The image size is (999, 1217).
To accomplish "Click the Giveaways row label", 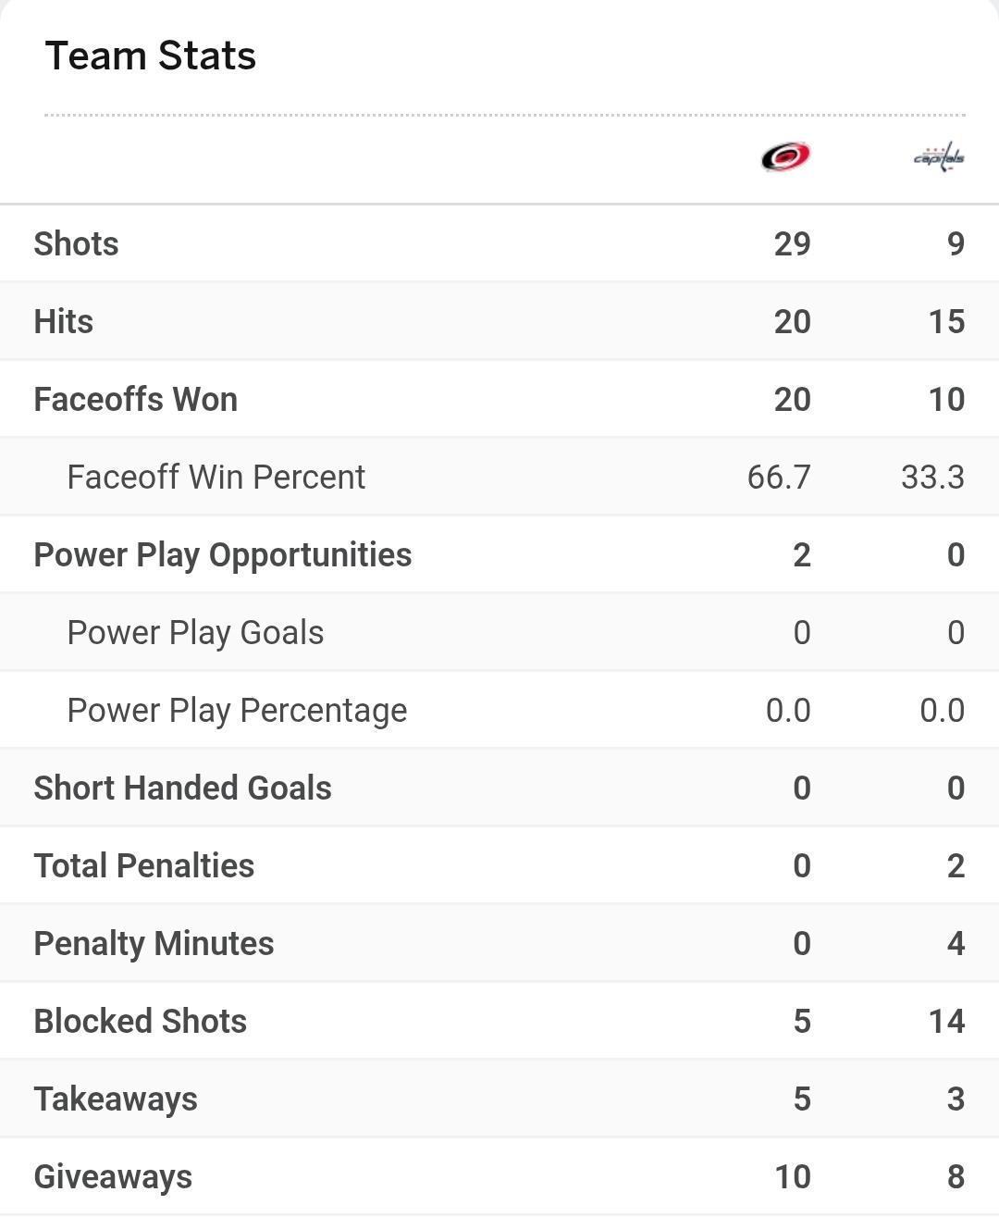I will click(113, 1176).
